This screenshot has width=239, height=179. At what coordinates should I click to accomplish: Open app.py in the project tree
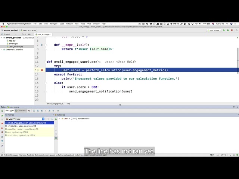pyautogui.click(x=12, y=41)
